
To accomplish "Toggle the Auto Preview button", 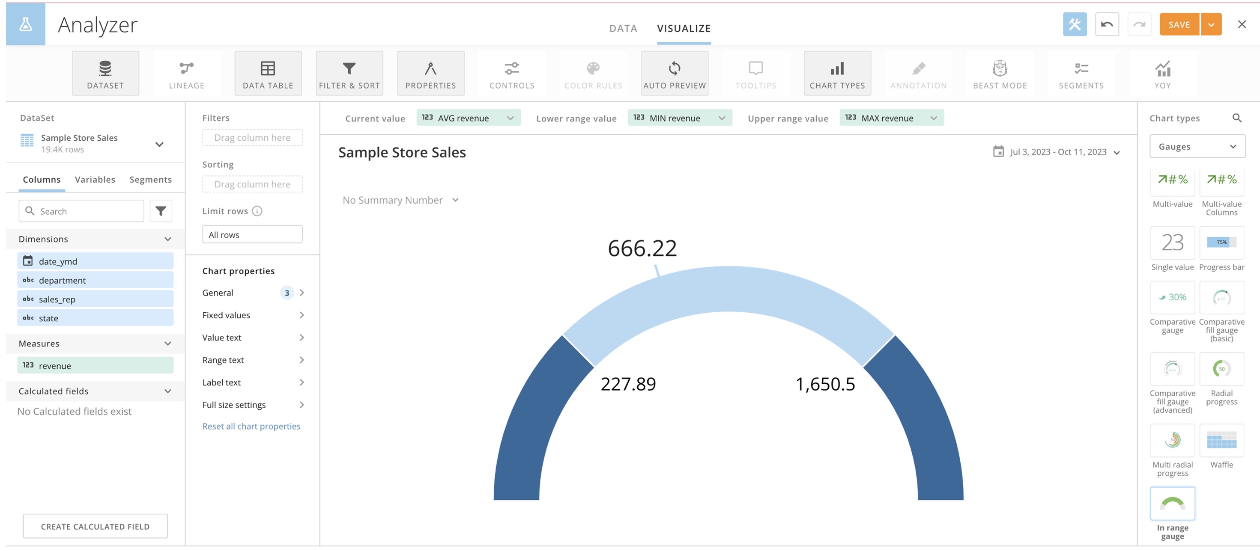I will pyautogui.click(x=674, y=73).
